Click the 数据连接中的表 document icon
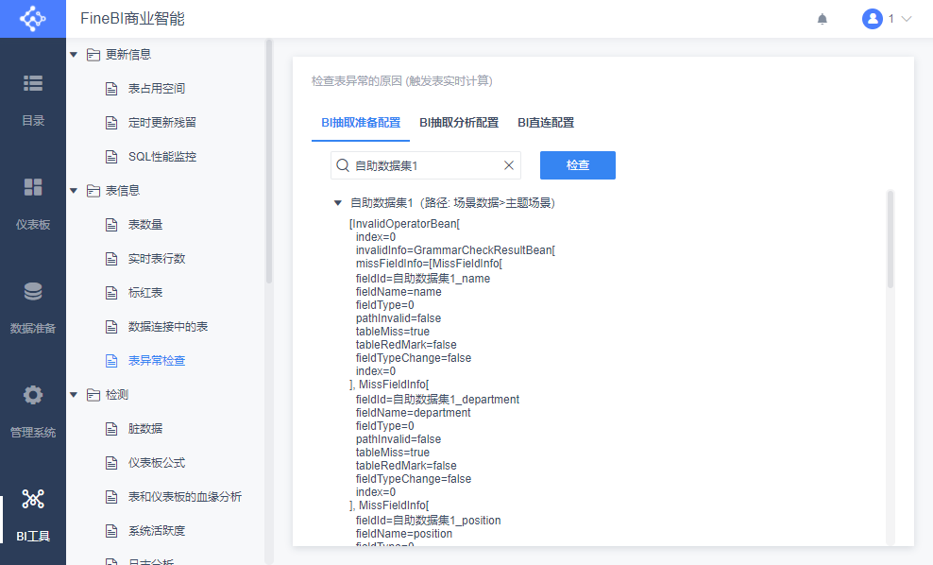 tap(111, 326)
